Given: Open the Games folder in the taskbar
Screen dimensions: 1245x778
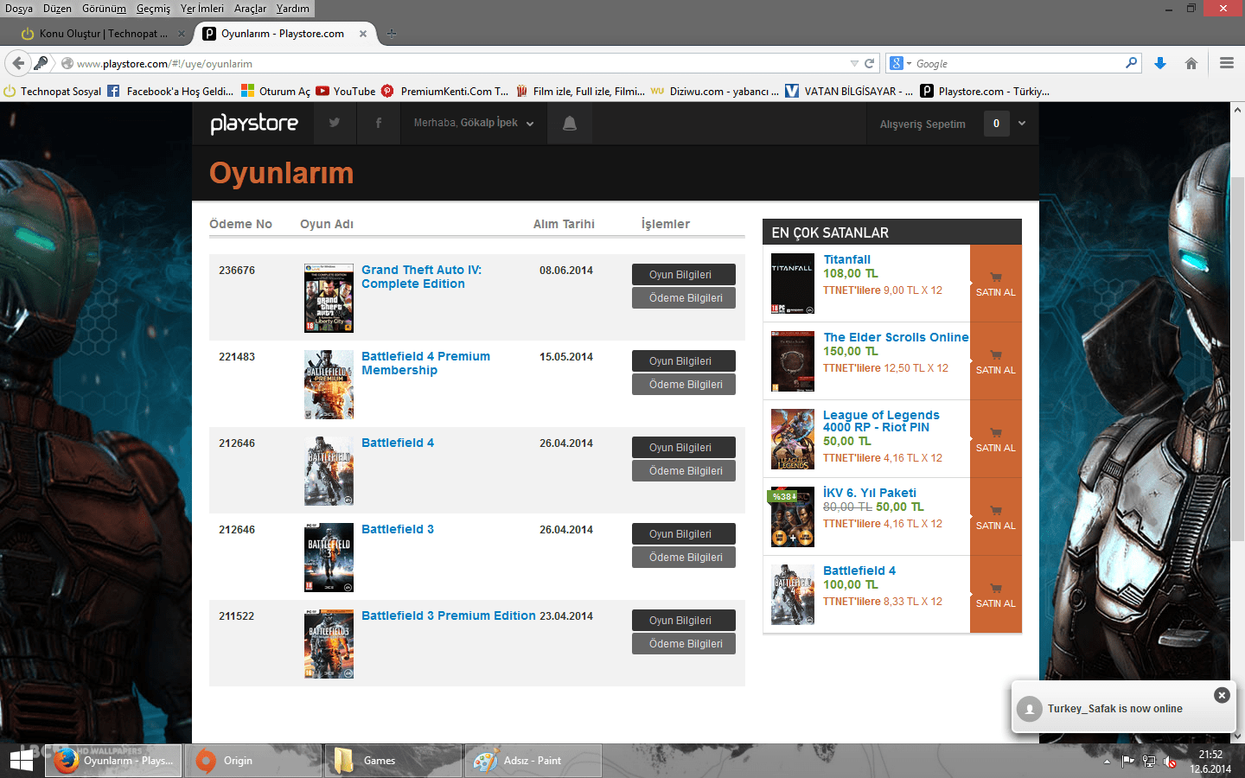Looking at the screenshot, I should tap(393, 761).
